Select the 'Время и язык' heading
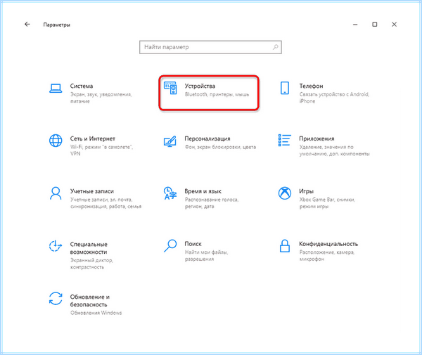 click(203, 191)
